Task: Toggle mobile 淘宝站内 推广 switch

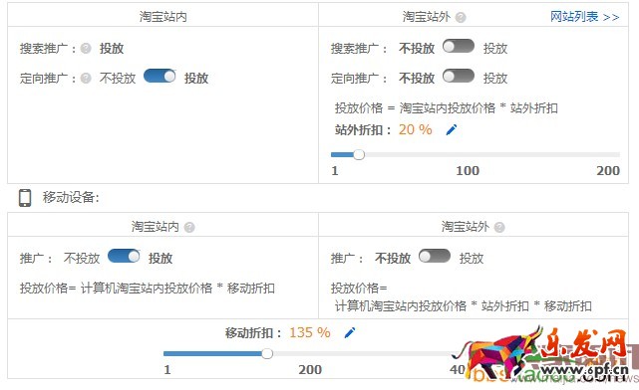Action: (124, 257)
